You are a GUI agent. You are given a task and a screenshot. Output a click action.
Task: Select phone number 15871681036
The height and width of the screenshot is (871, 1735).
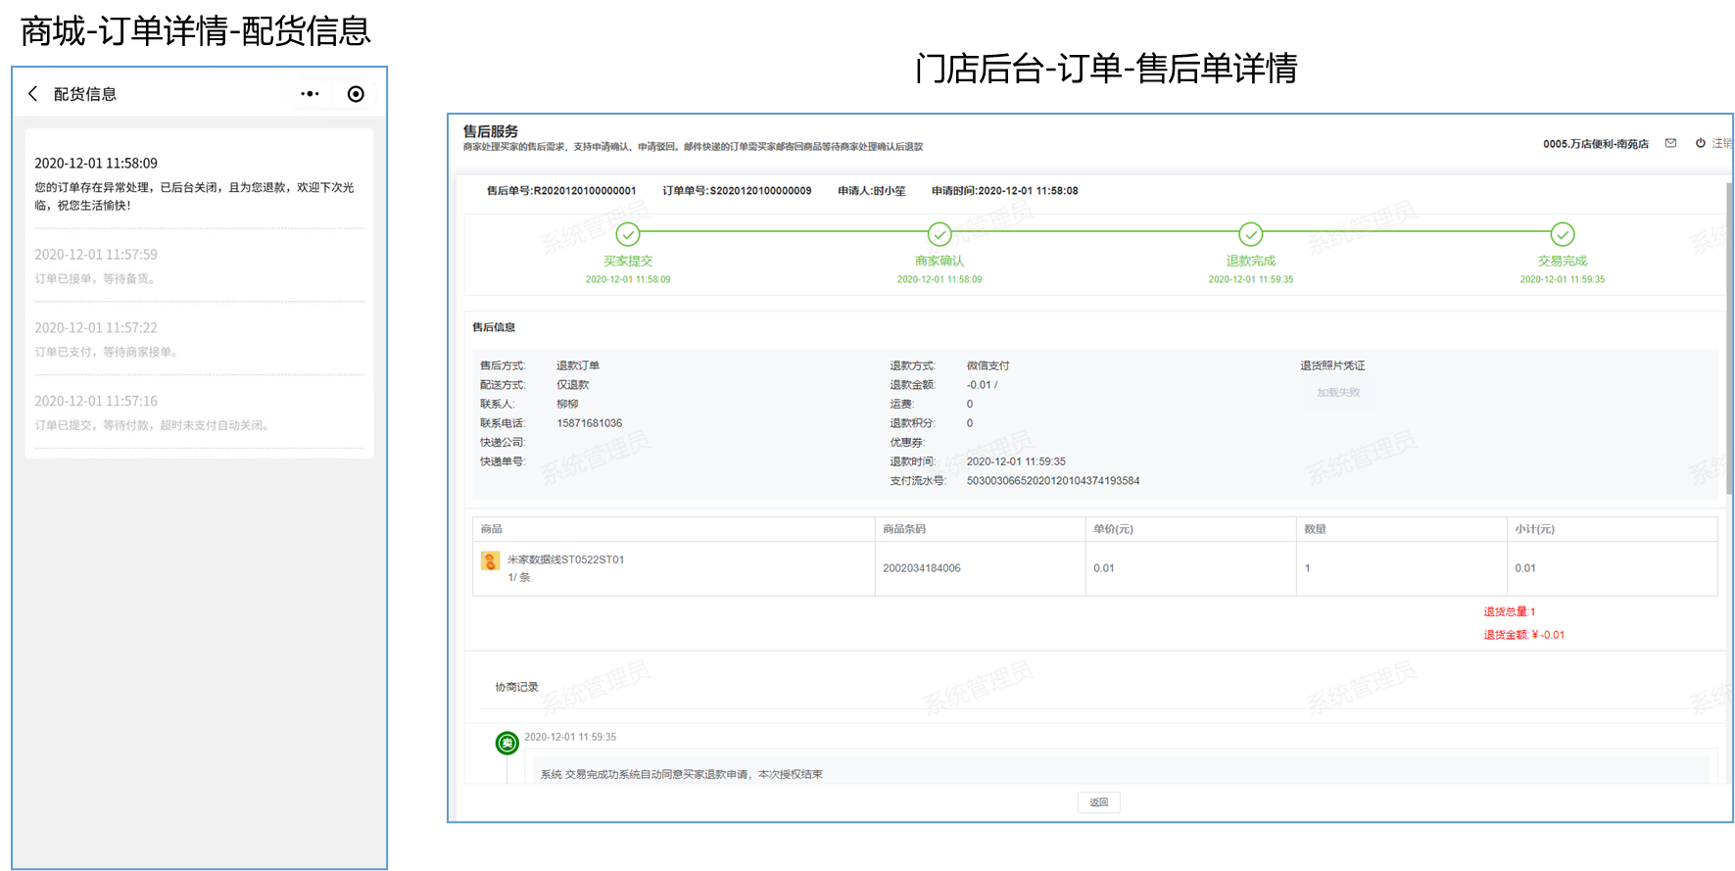pos(590,423)
